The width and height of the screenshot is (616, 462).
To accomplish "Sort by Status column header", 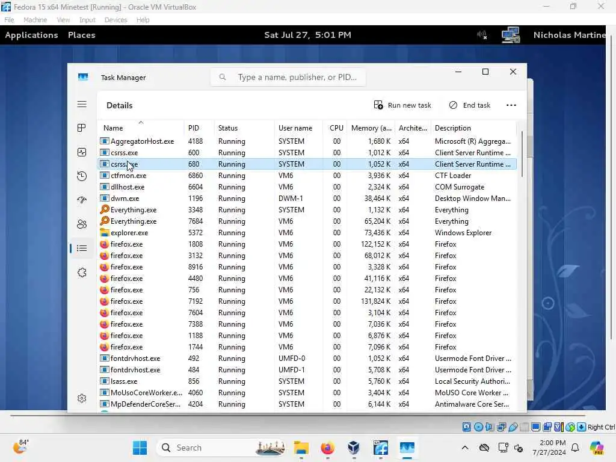I will (x=244, y=128).
